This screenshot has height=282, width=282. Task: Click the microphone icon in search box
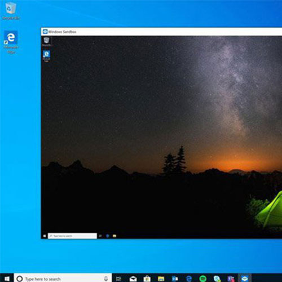pyautogui.click(x=106, y=279)
